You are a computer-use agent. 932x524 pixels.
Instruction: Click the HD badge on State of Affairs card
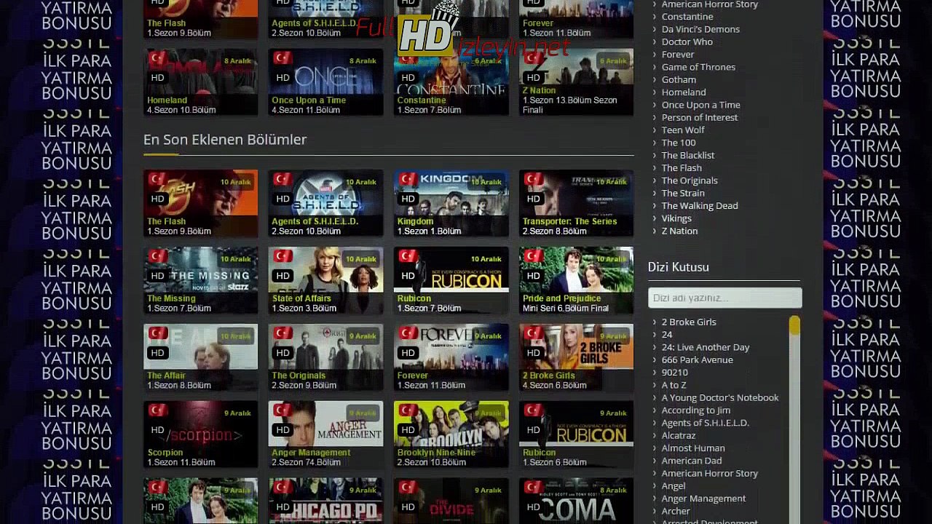(283, 276)
